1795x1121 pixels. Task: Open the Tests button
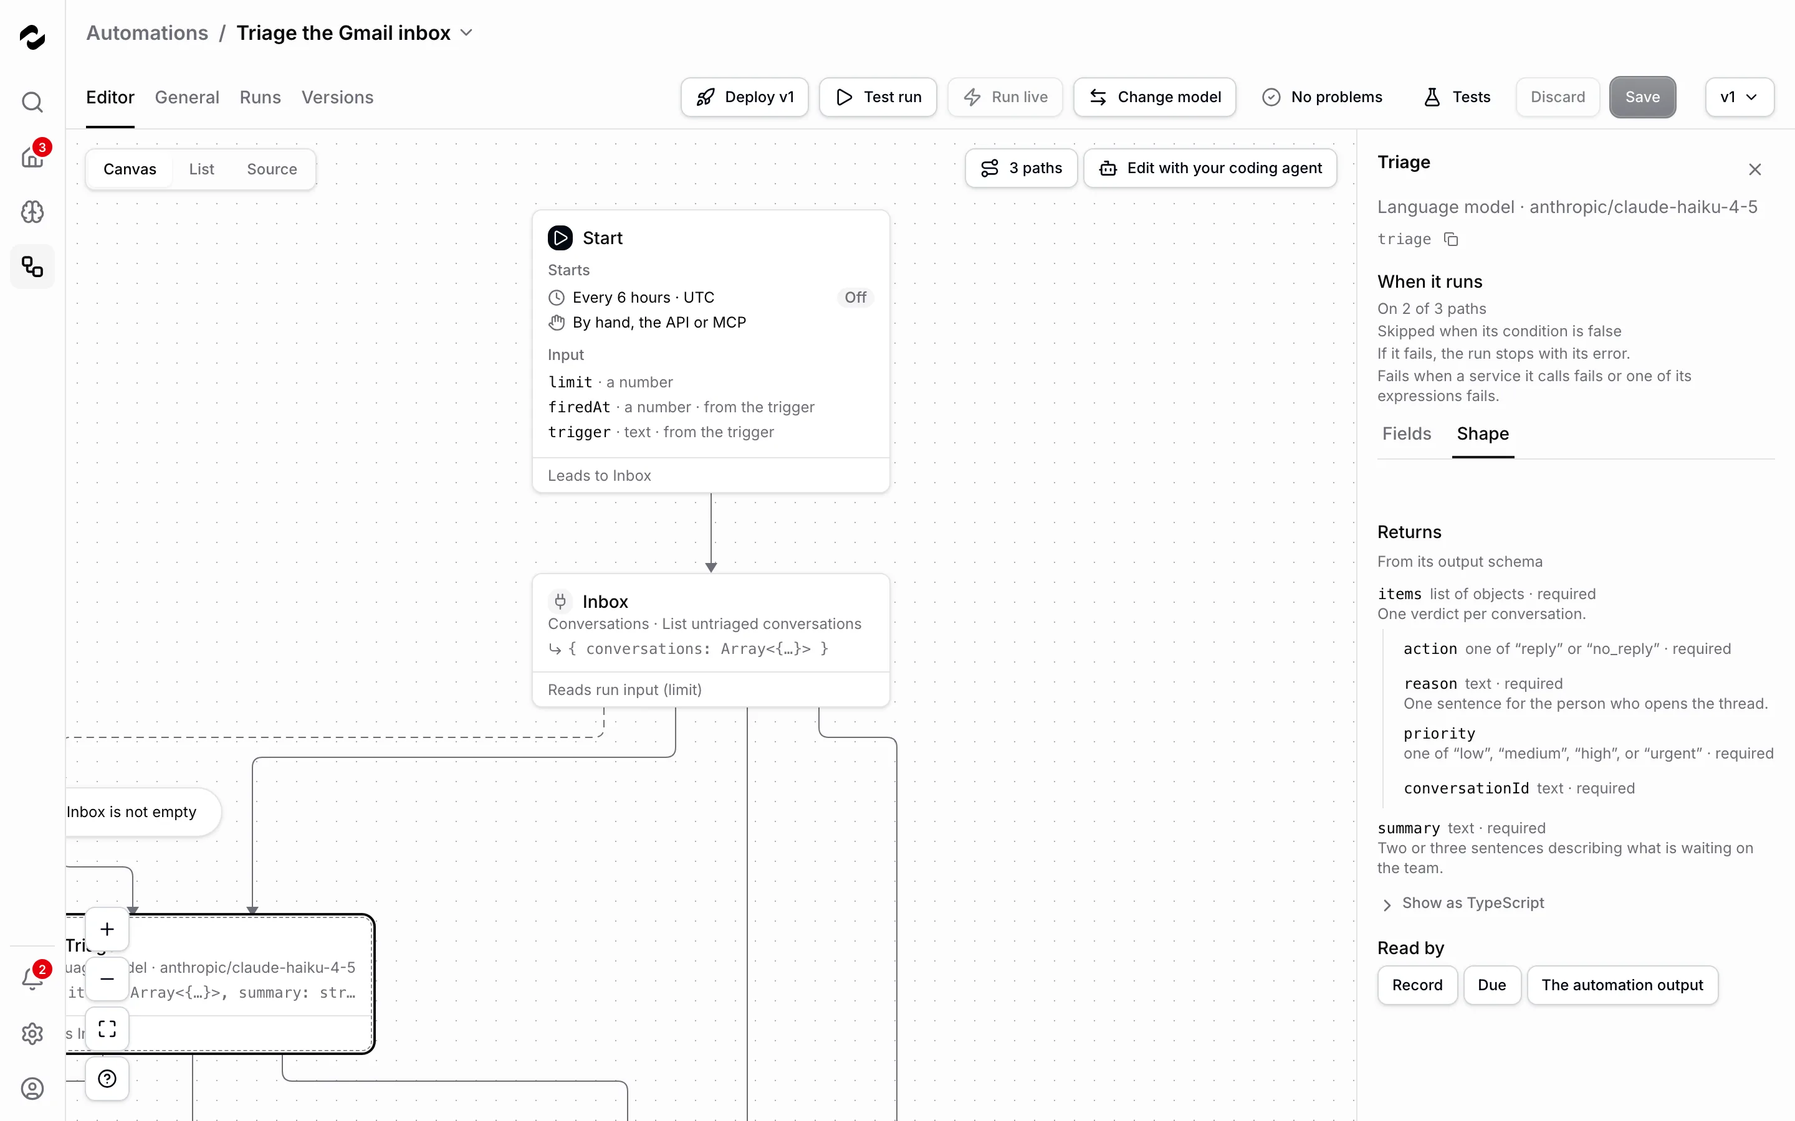pos(1457,97)
